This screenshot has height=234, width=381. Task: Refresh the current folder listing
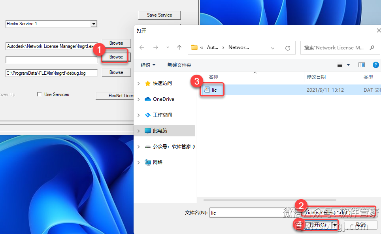click(x=288, y=48)
